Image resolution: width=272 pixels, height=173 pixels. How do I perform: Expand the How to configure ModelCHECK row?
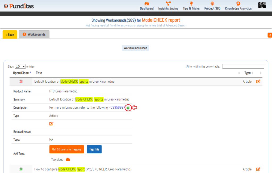coord(21,169)
